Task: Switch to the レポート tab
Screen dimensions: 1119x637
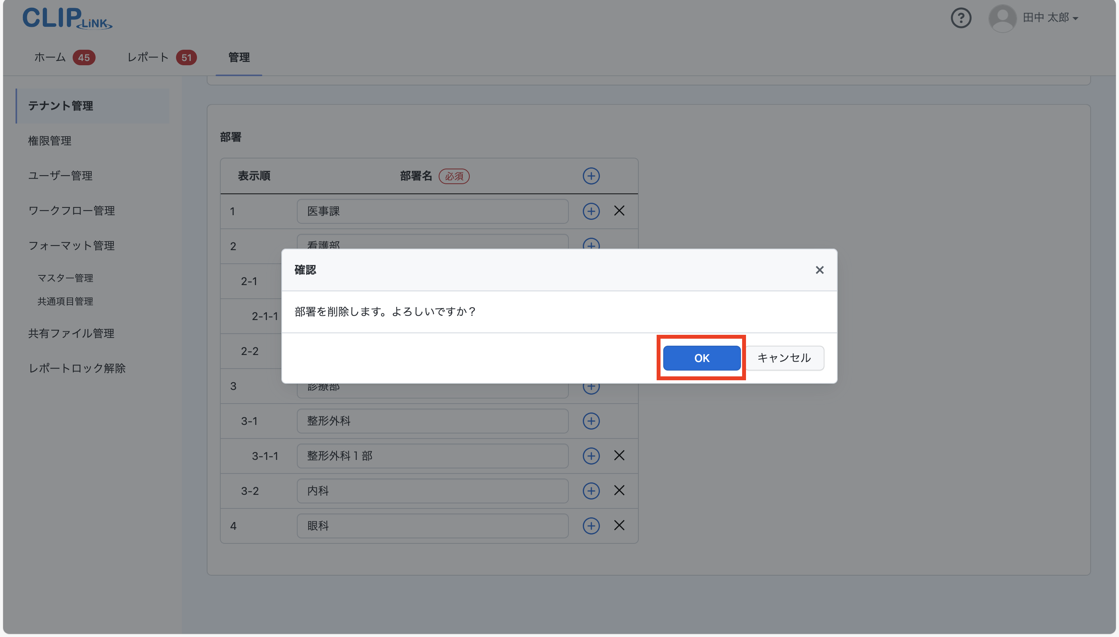Action: (148, 57)
